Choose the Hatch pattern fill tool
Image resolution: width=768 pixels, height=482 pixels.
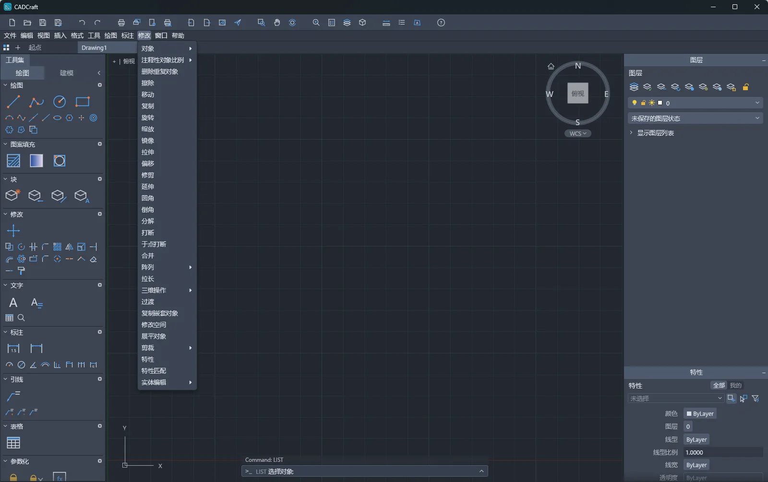pyautogui.click(x=13, y=161)
